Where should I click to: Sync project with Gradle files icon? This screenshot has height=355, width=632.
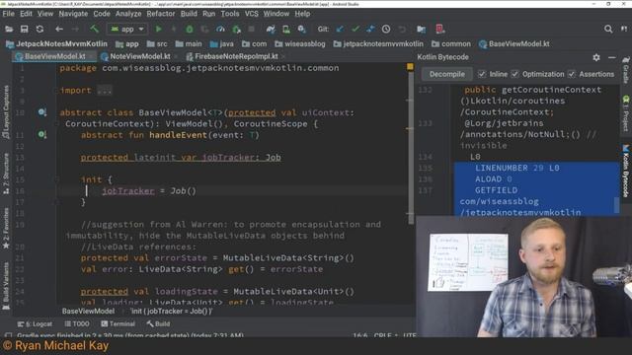pyautogui.click(x=271, y=29)
